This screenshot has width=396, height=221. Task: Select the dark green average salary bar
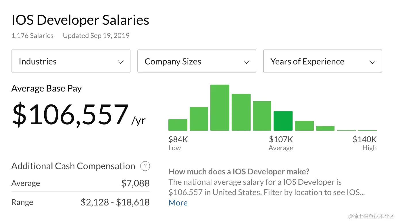click(283, 121)
